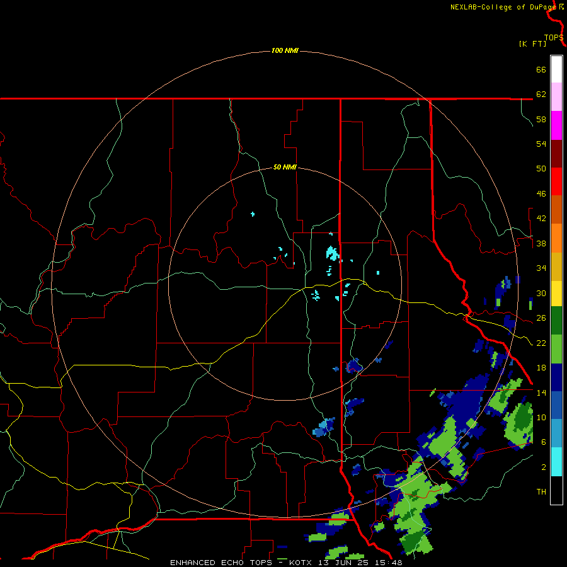Click legend value "42"
The width and height of the screenshot is (567, 567).
[541, 219]
